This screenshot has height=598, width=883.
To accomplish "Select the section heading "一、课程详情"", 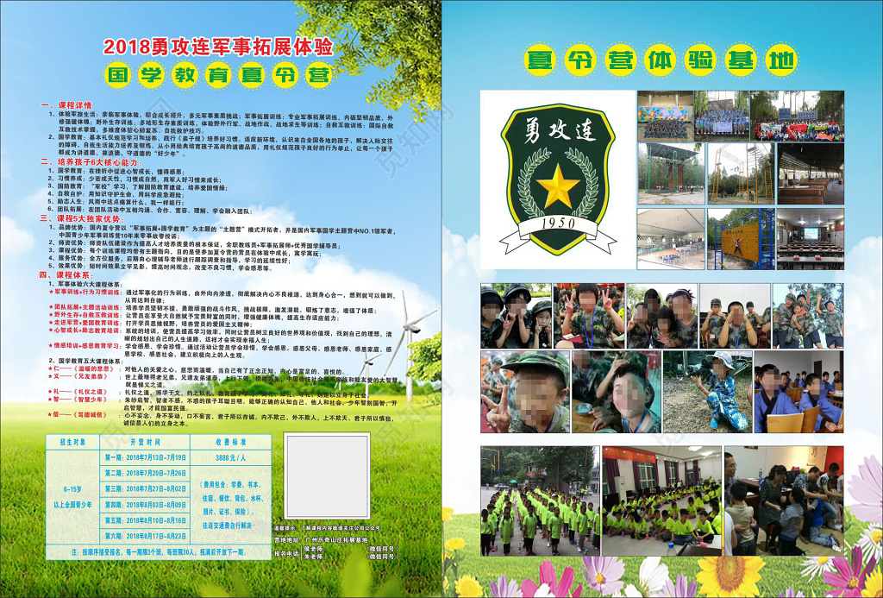I will (66, 105).
